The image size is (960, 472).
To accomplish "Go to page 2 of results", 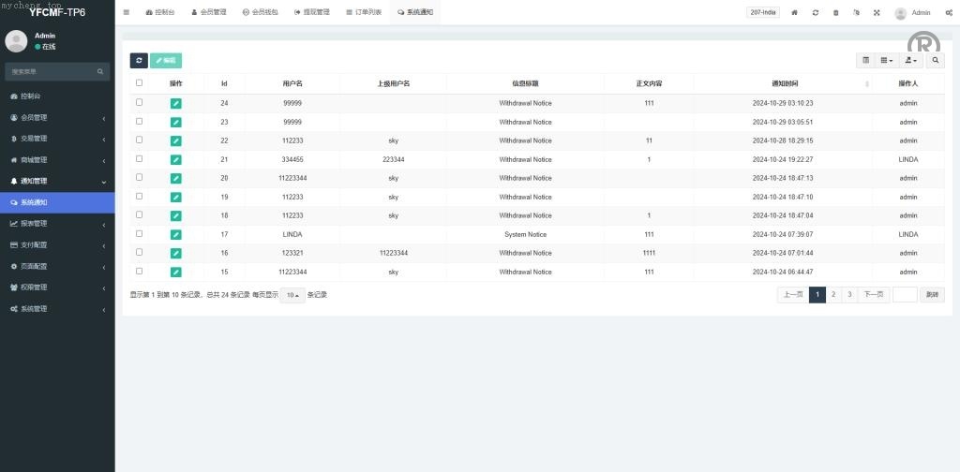I will (833, 294).
